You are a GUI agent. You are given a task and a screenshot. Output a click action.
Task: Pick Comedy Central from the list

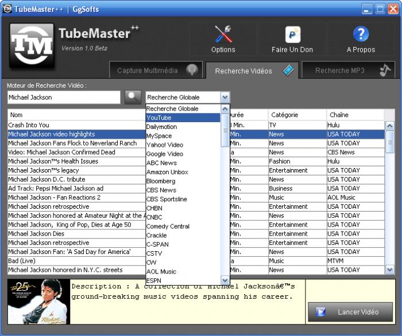[183, 226]
